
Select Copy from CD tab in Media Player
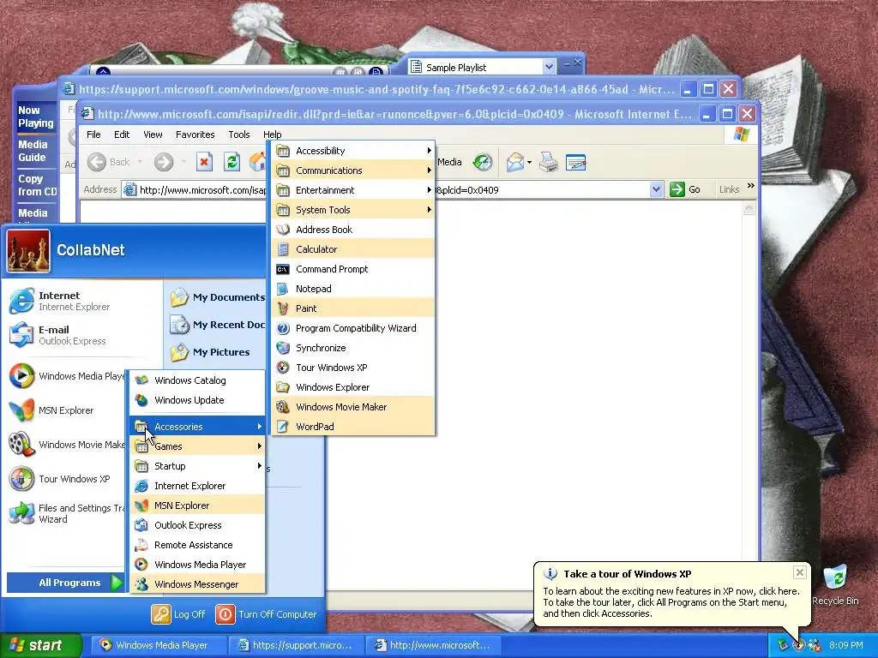pos(37,185)
